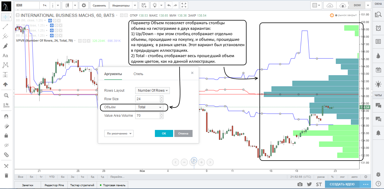Toggle the logarithmic scale (лог)
The image size is (384, 189).
[x=342, y=177]
